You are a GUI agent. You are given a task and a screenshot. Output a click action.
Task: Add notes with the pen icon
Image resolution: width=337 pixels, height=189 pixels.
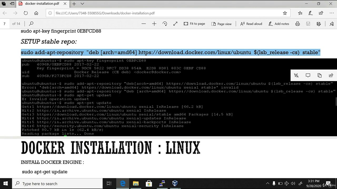click(310, 13)
